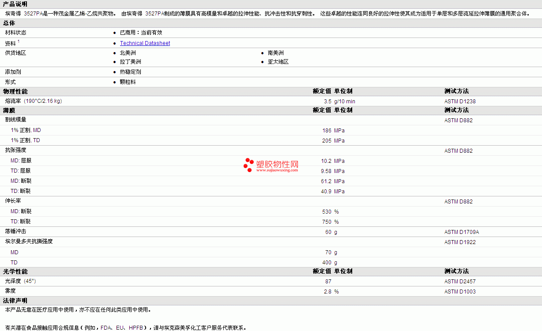Click the 1% 正割, MD row
Viewport: 542px width, 331px height.
[26, 130]
